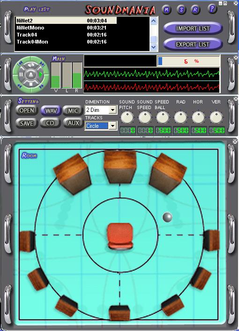Select Track04 in the playlist
239x331 pixels.
[x=66, y=35]
